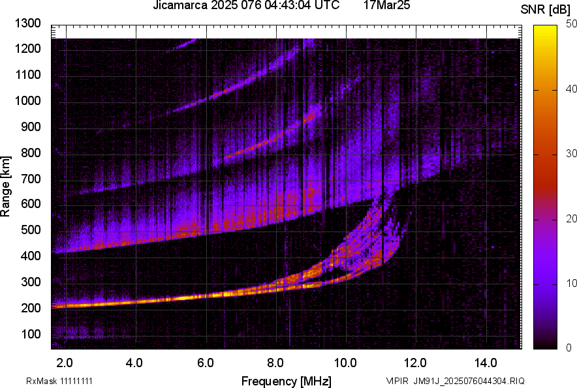The width and height of the screenshot is (577, 388).
Task: Click the 500 range tick label
Action: pyautogui.click(x=31, y=230)
